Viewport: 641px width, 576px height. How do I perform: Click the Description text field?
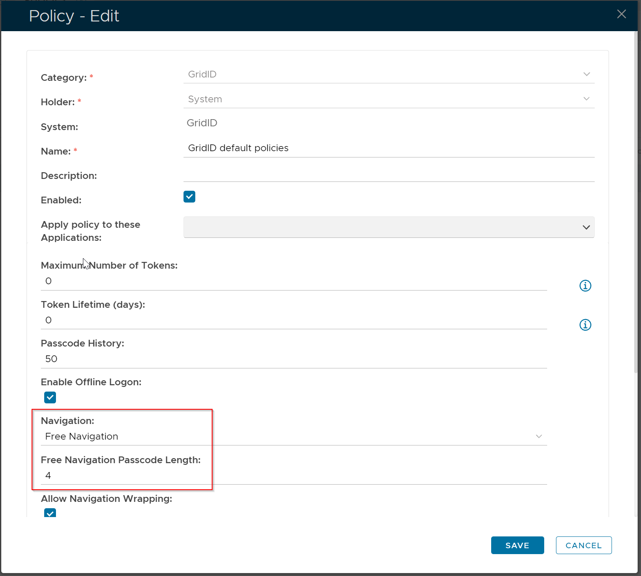pyautogui.click(x=388, y=173)
